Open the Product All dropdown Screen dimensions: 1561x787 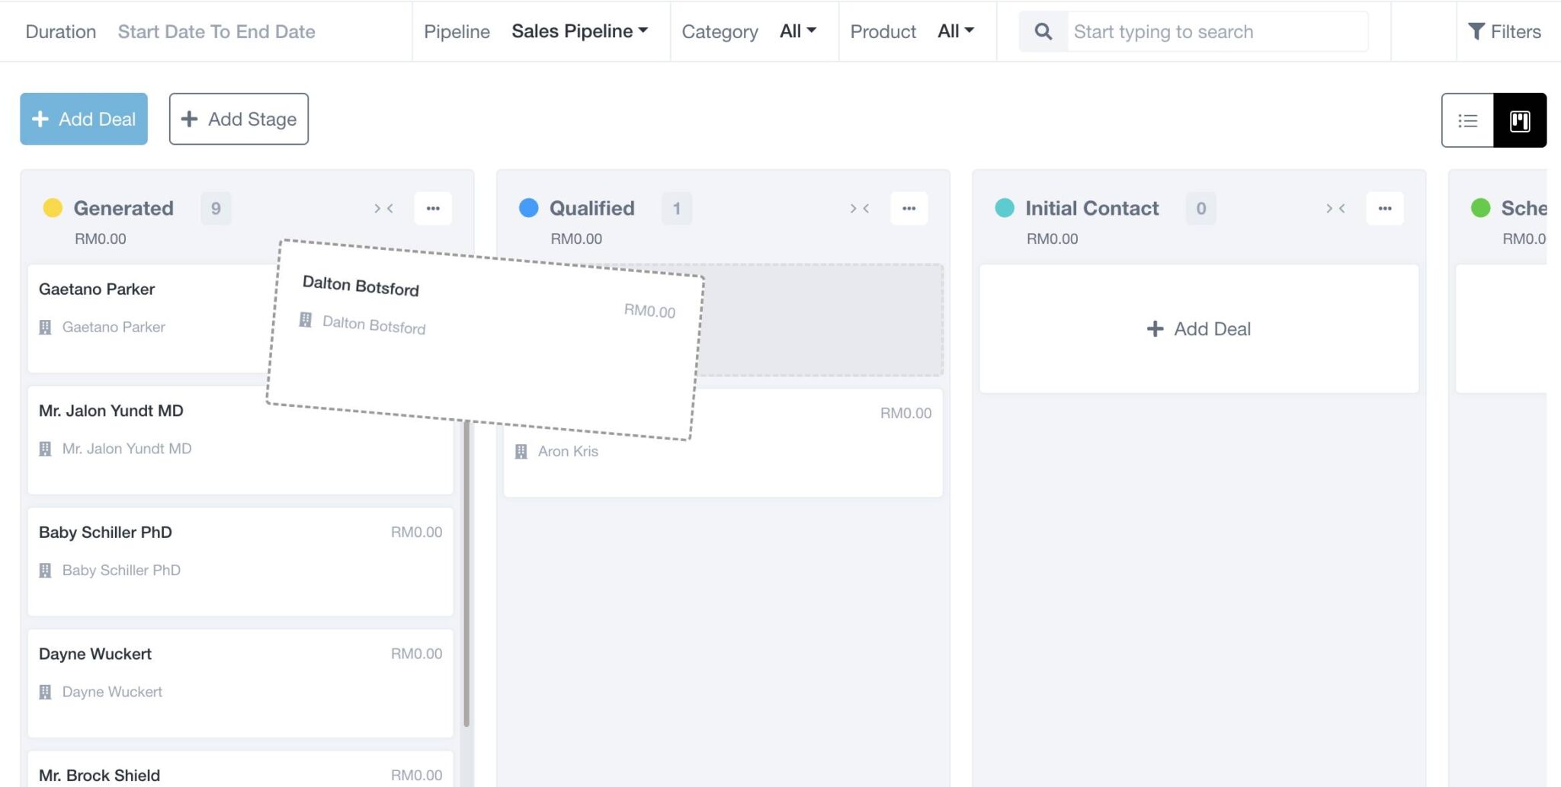pos(955,31)
